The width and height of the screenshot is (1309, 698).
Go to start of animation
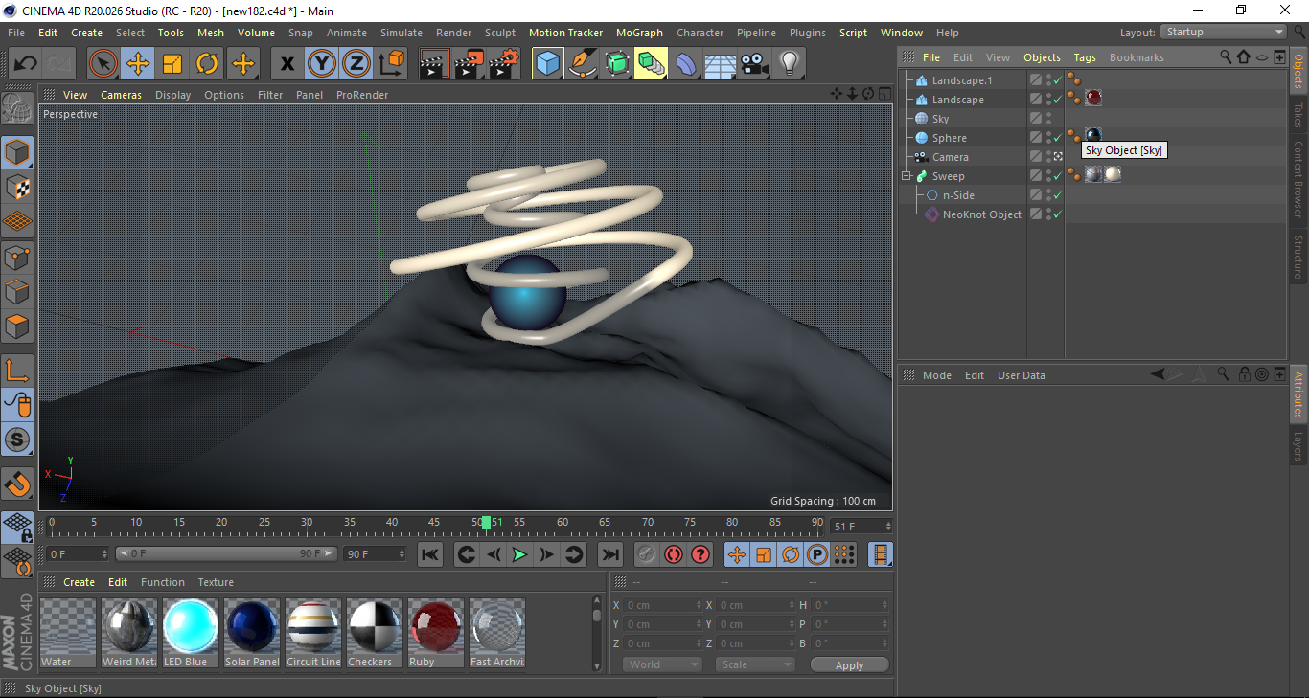430,554
